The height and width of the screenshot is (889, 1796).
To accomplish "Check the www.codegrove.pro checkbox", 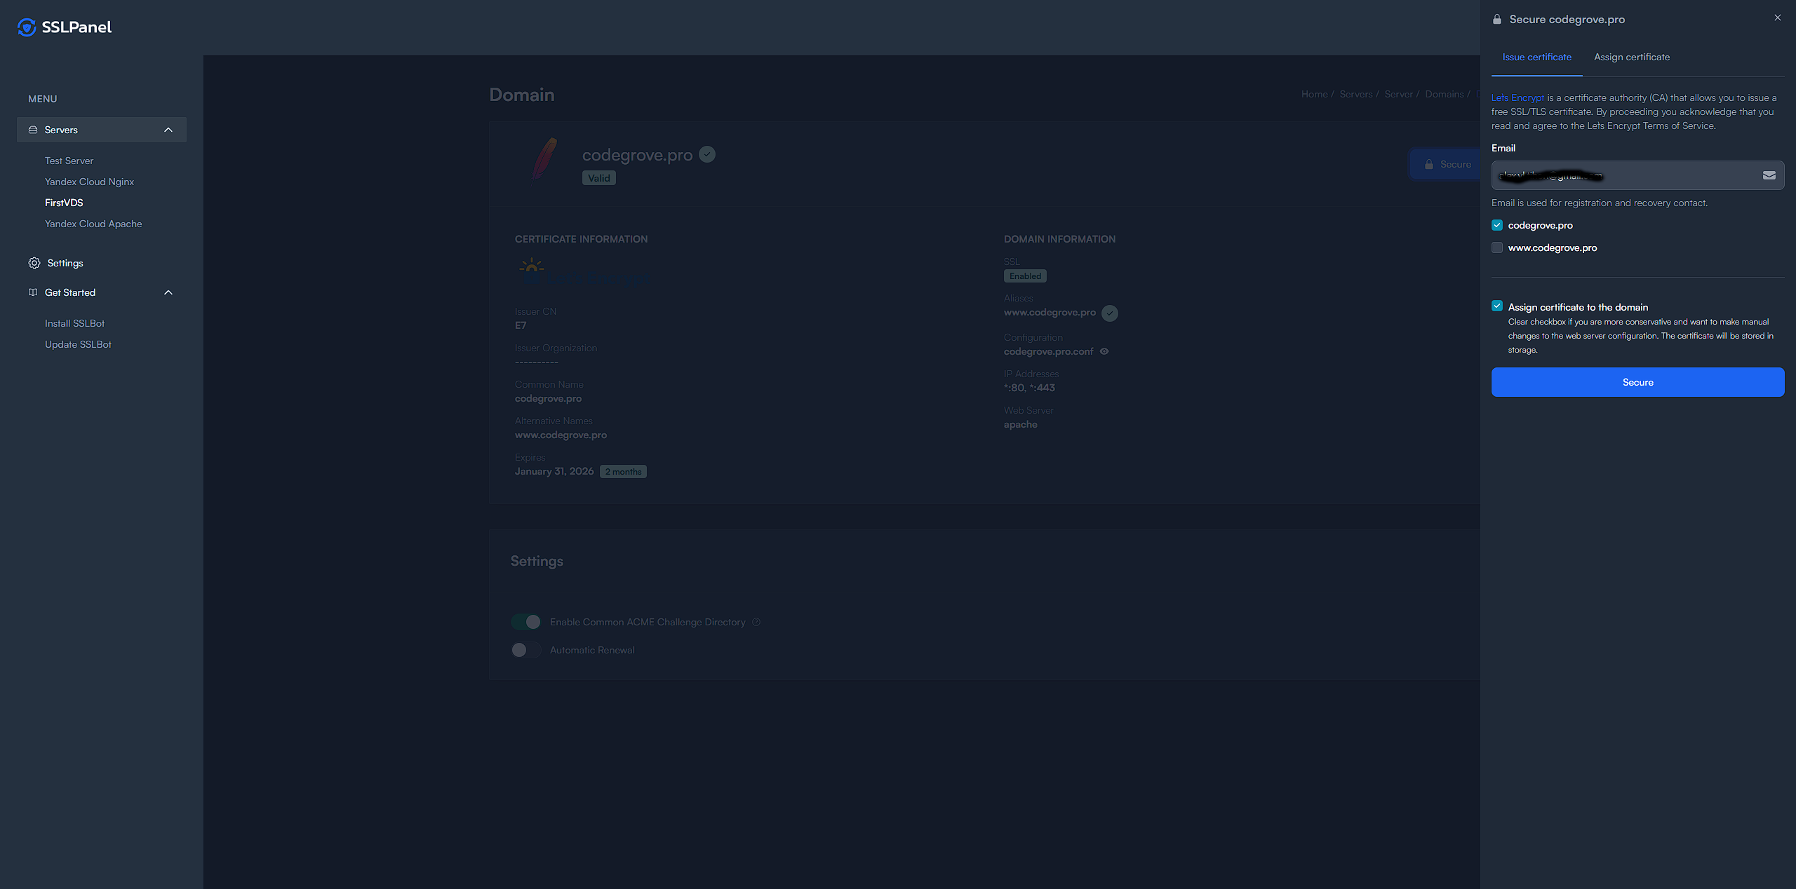I will 1497,247.
